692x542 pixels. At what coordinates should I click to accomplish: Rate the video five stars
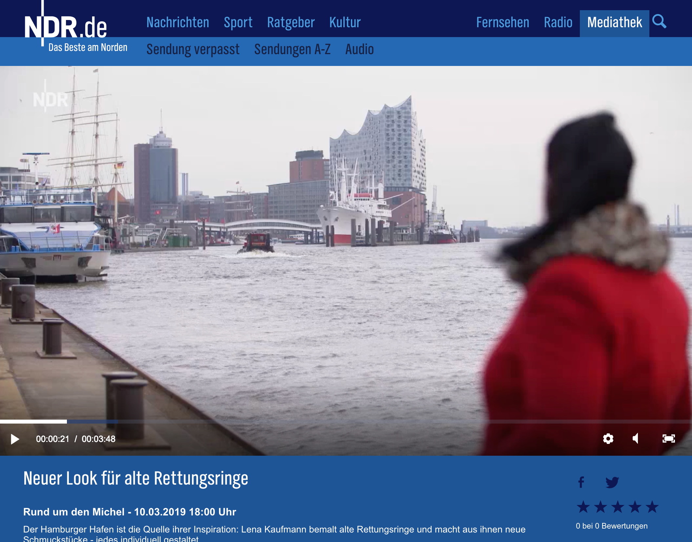tap(652, 507)
